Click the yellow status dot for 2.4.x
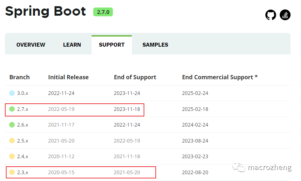This screenshot has width=301, height=181. [x=12, y=156]
